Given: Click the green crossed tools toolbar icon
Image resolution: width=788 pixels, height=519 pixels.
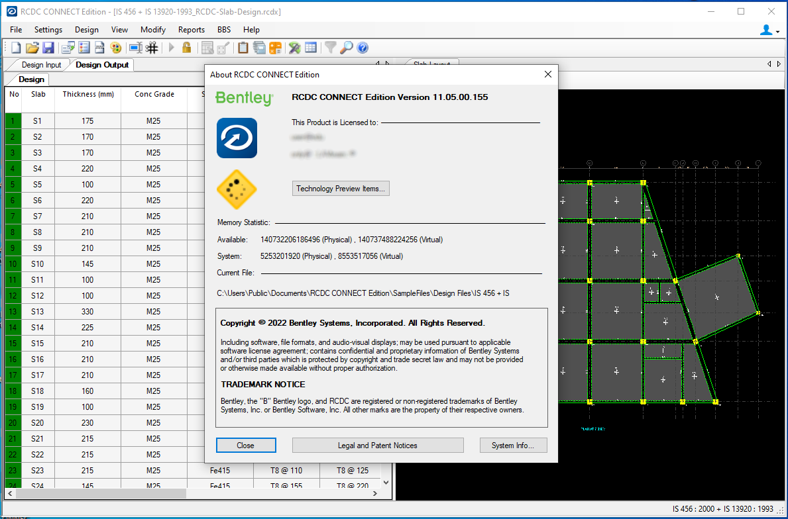Looking at the screenshot, I should [x=295, y=48].
